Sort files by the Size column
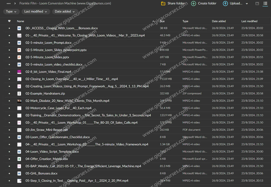This screenshot has height=187, width=271. (x=162, y=21)
